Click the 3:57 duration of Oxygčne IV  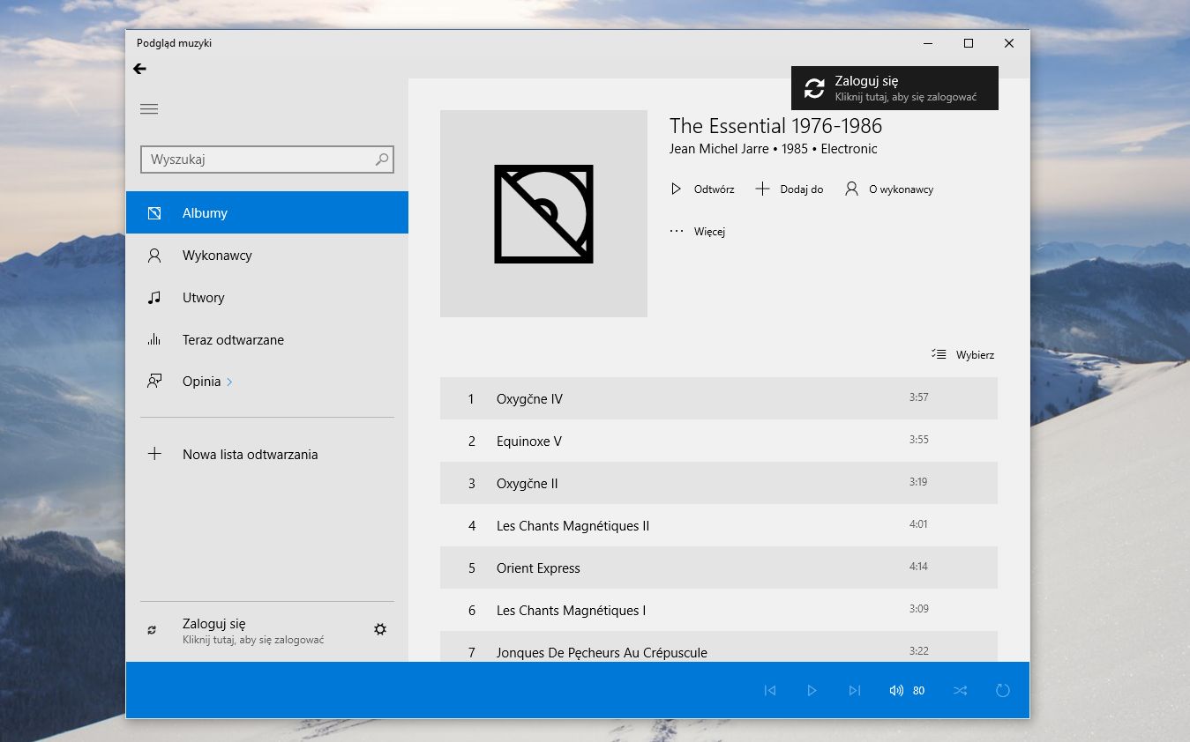point(919,397)
